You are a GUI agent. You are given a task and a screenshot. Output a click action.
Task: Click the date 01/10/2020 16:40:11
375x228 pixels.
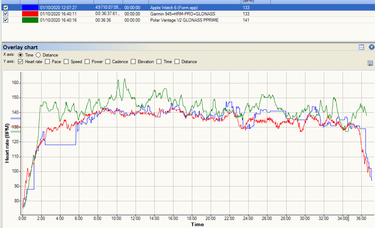pyautogui.click(x=58, y=14)
